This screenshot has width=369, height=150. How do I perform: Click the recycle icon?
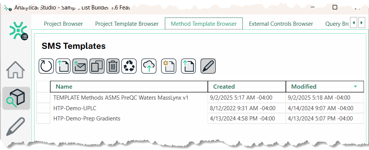[129, 66]
